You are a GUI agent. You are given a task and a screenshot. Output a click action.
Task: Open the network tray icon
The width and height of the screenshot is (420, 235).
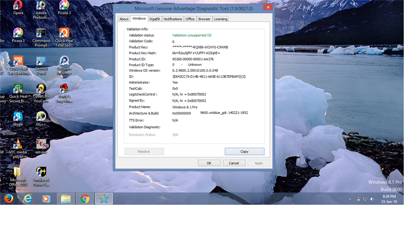click(x=365, y=199)
